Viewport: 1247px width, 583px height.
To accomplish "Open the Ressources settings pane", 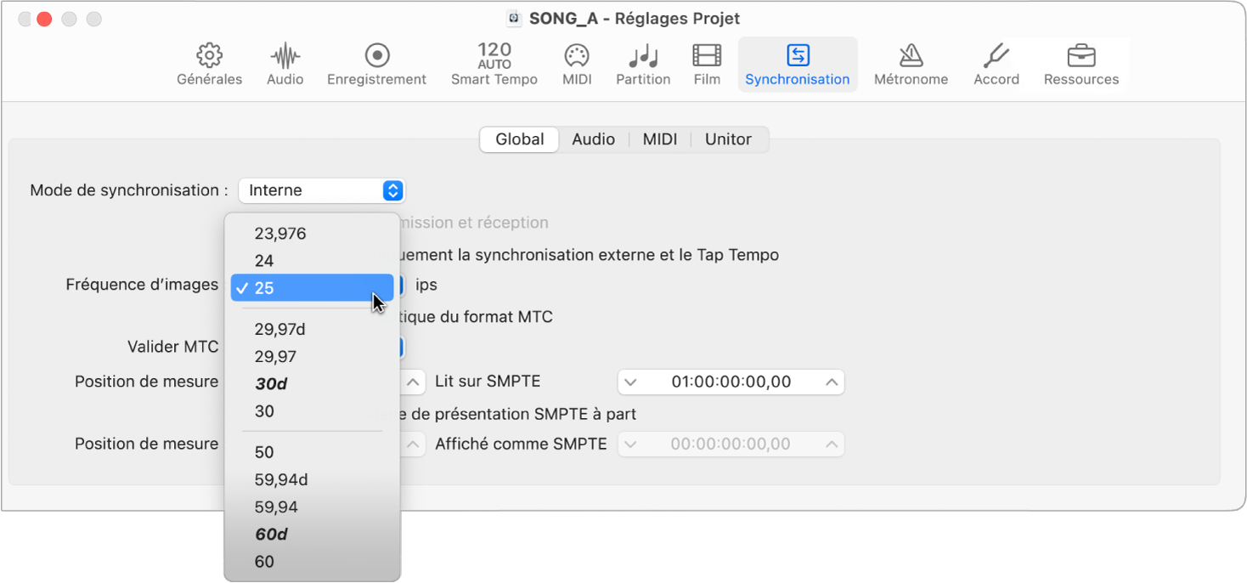I will pos(1081,64).
